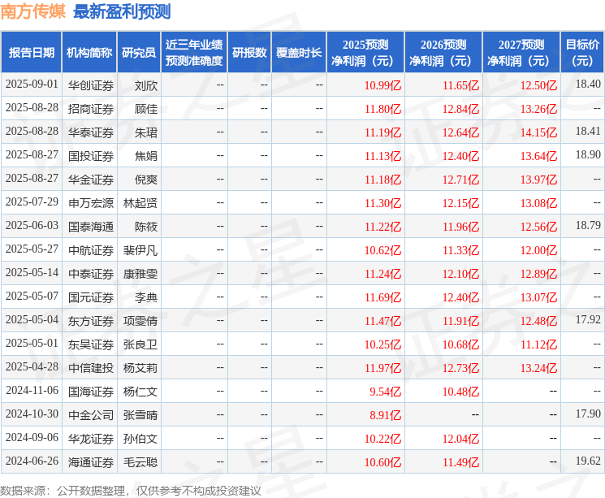Select the 国海证券 institution cell
Screen dimensions: 605x498
click(x=91, y=392)
